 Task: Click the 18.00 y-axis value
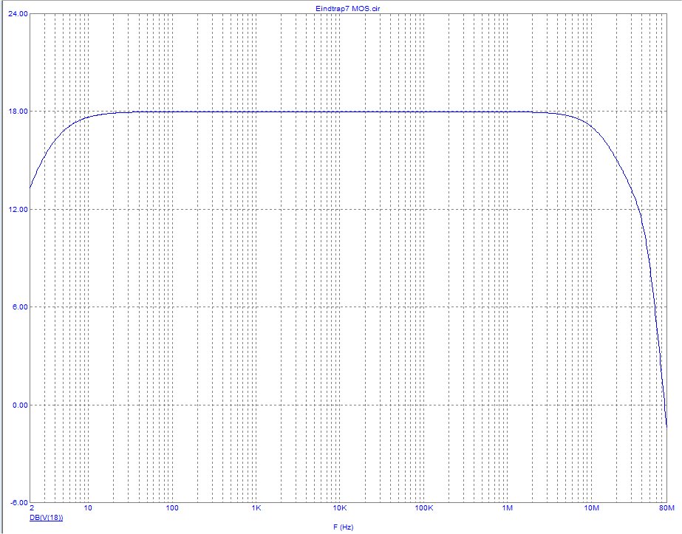click(x=18, y=112)
